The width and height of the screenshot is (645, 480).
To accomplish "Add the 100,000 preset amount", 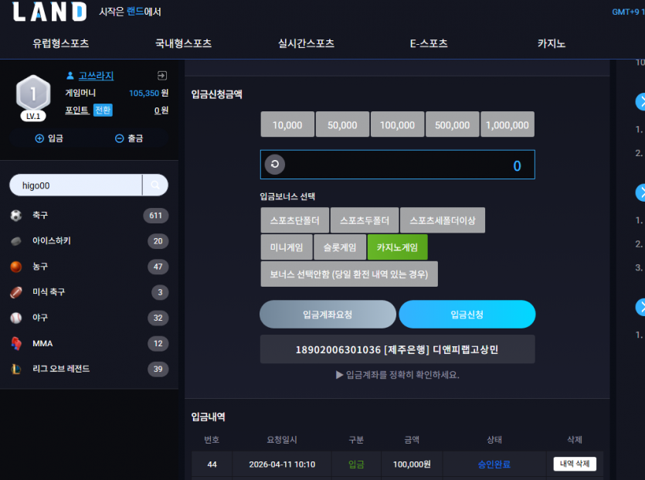I will pyautogui.click(x=397, y=124).
